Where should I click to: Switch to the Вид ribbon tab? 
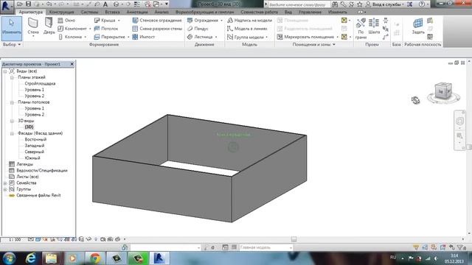(288, 12)
